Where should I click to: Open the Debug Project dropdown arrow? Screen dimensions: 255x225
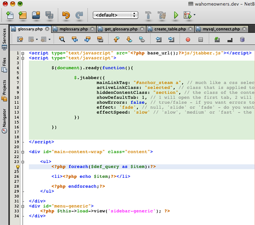pyautogui.click(x=194, y=15)
